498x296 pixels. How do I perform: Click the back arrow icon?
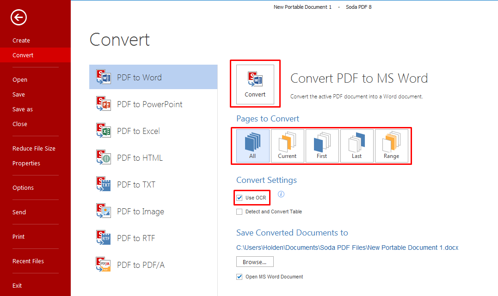[18, 18]
